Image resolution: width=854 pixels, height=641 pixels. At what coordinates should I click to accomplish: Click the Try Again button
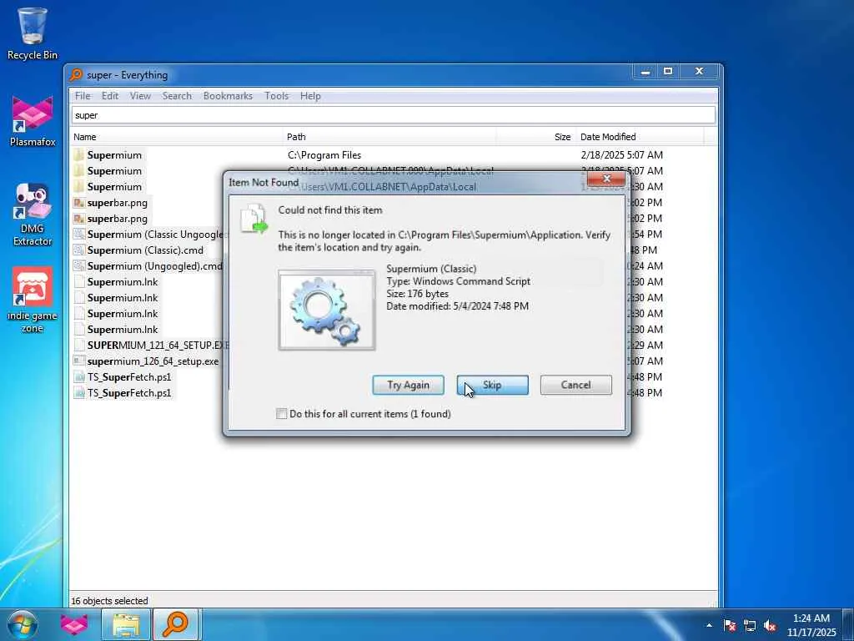[x=409, y=385]
